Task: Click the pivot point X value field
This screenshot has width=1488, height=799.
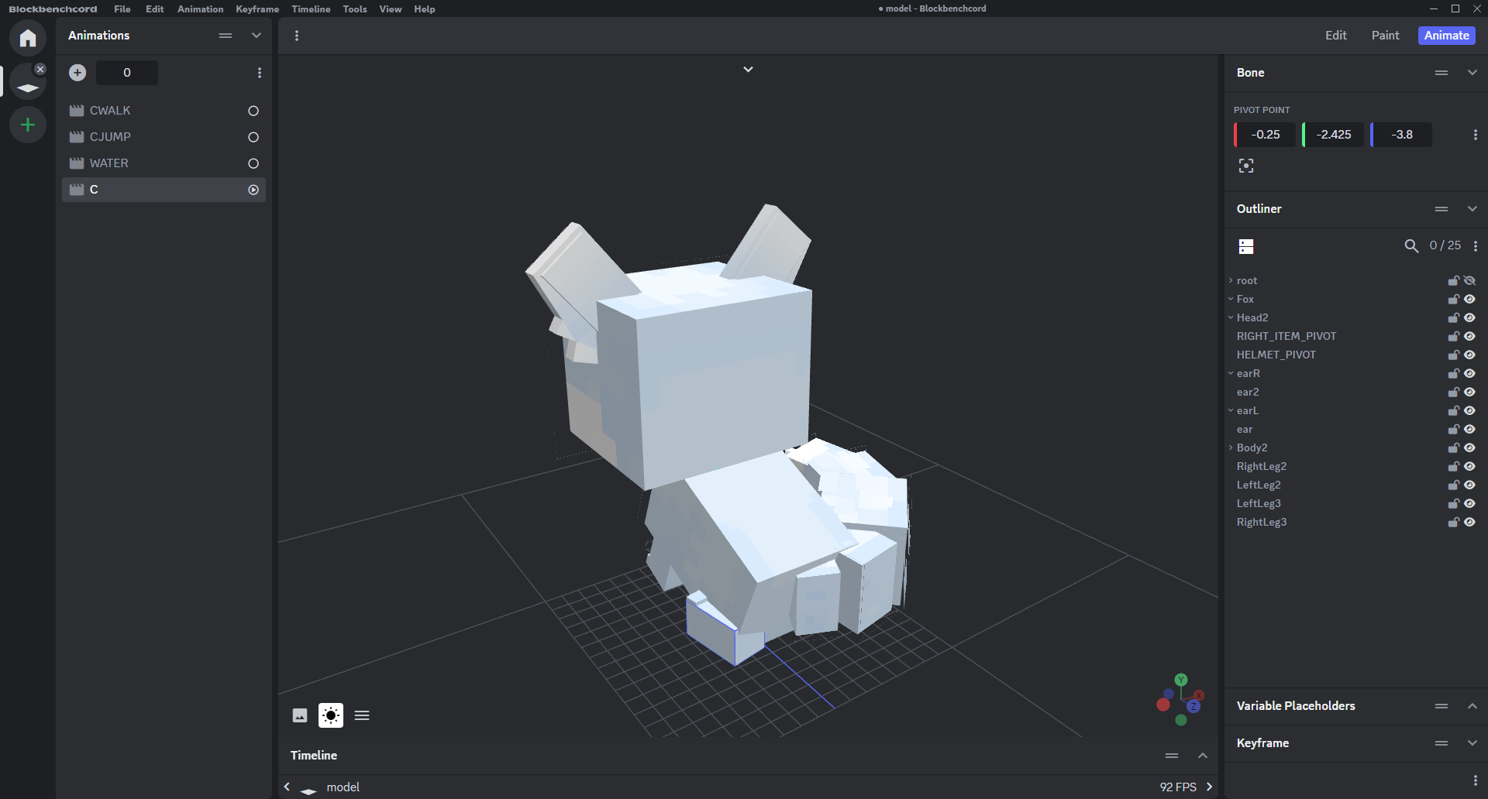Action: coord(1266,135)
